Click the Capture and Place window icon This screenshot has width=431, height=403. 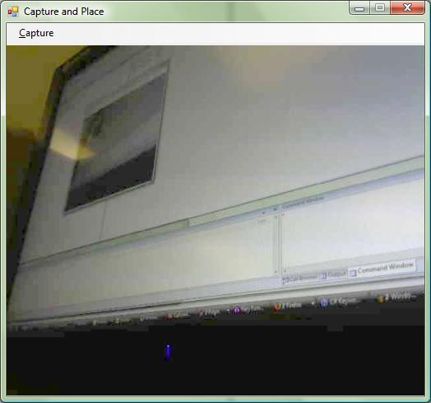(13, 12)
